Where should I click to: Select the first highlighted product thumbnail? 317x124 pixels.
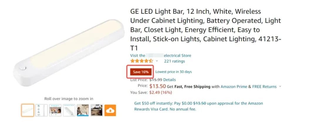(x=28, y=110)
